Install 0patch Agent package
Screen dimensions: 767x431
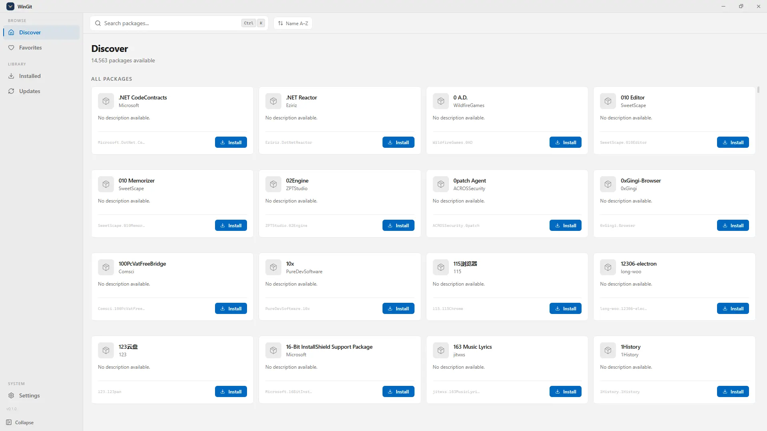click(x=566, y=225)
